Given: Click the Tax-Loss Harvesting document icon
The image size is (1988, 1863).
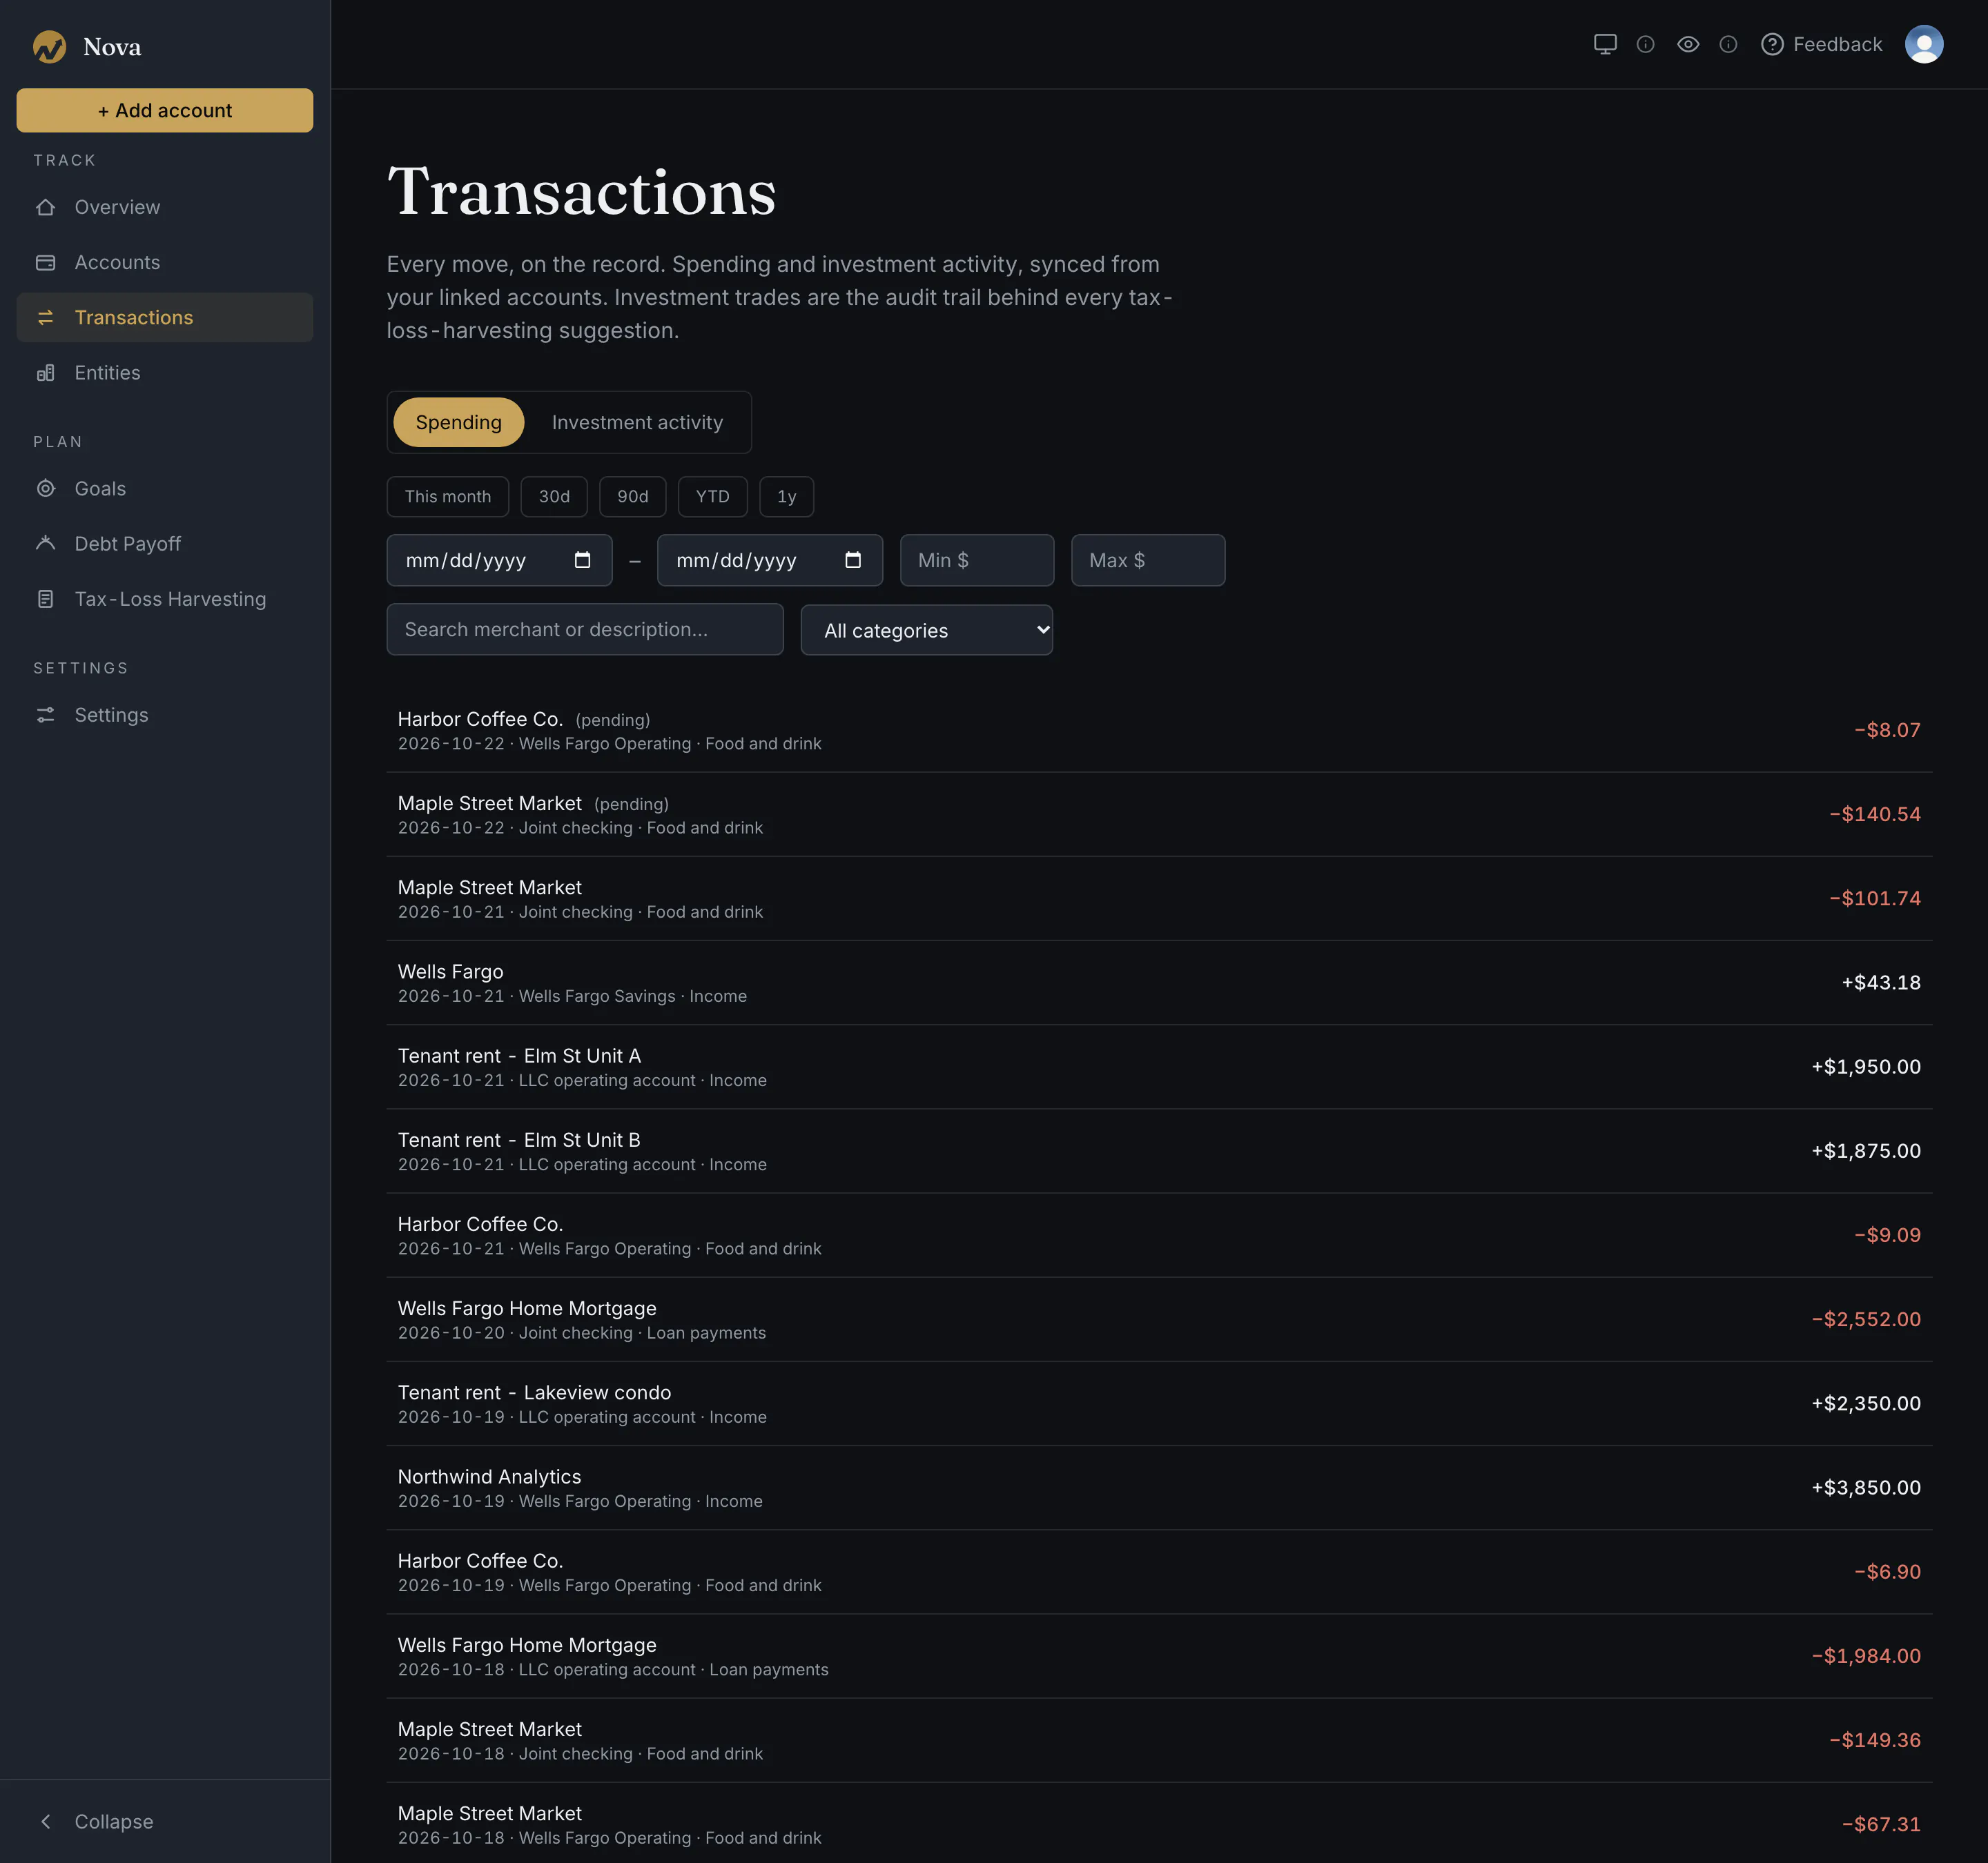Looking at the screenshot, I should [46, 599].
